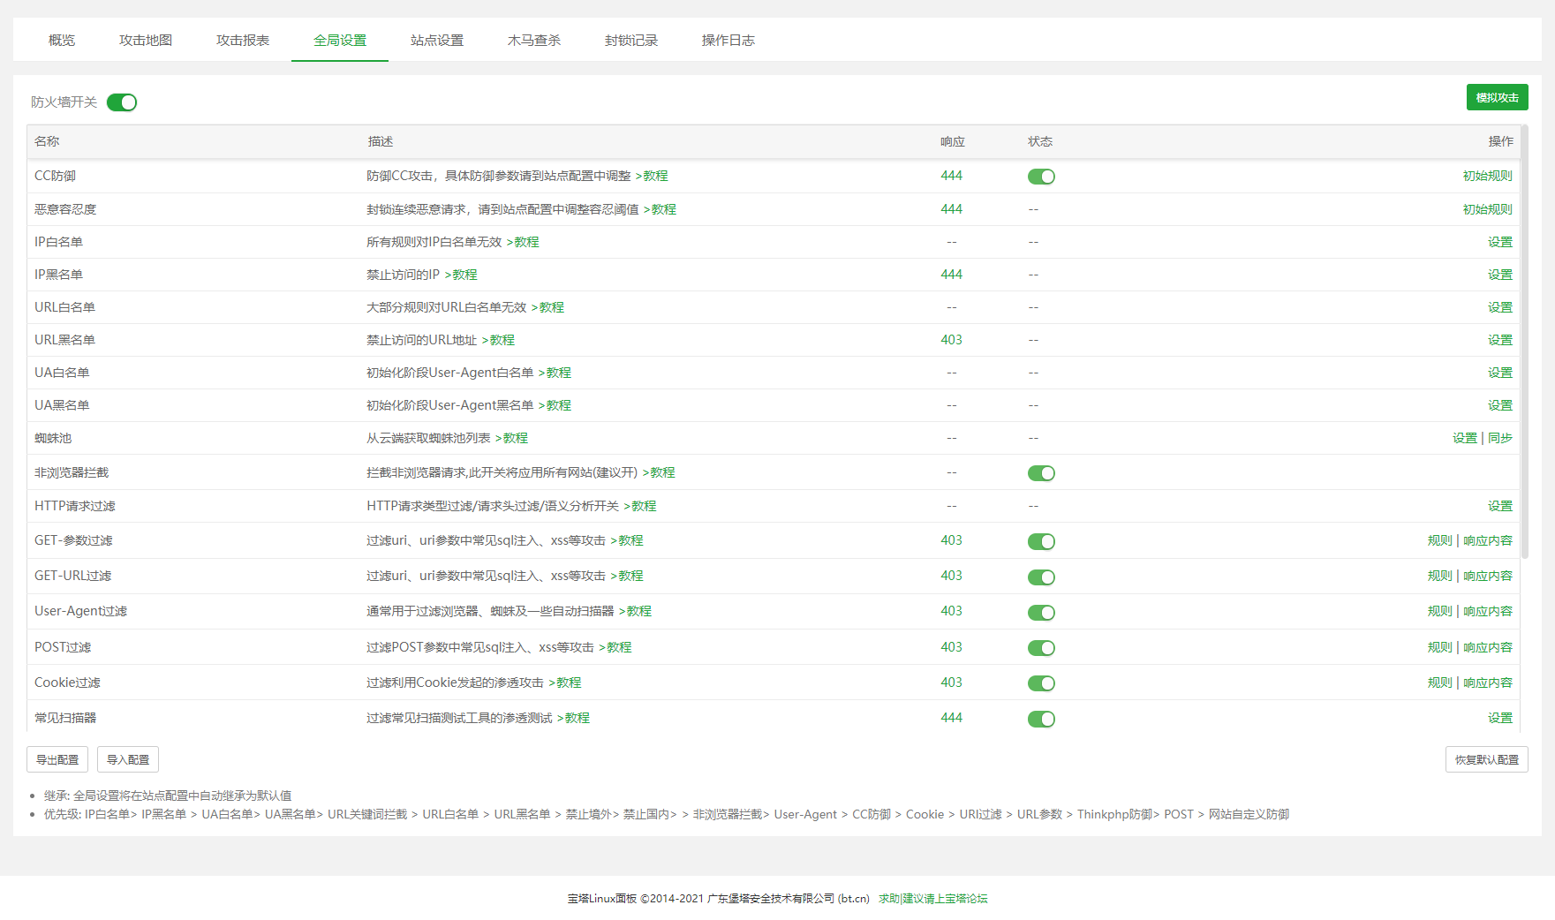Image resolution: width=1555 pixels, height=920 pixels.
Task: Switch to the 木马查杀 tab
Action: [534, 40]
